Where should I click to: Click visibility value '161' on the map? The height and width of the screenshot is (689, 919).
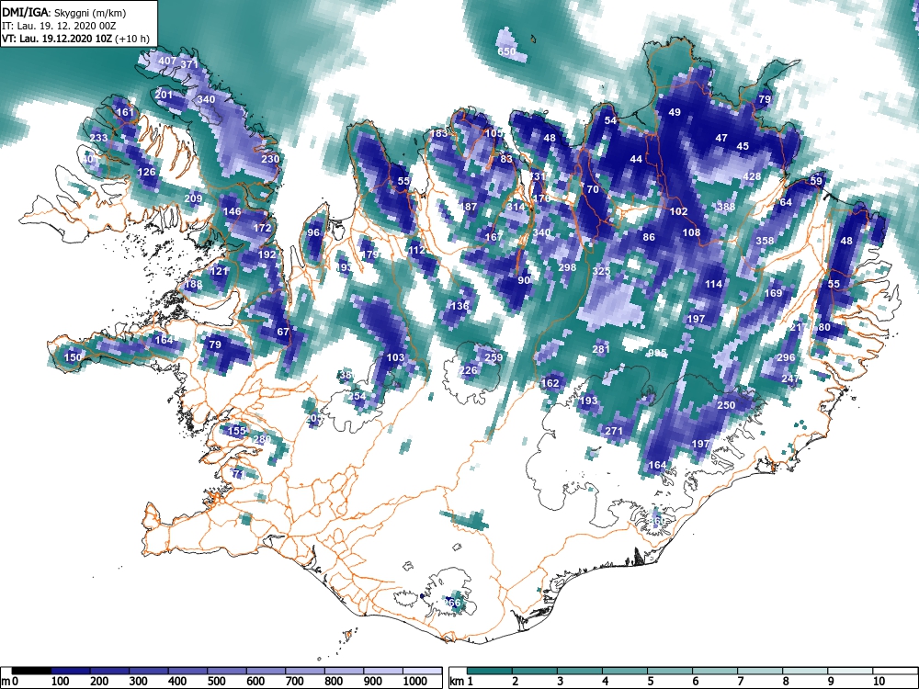(x=125, y=112)
